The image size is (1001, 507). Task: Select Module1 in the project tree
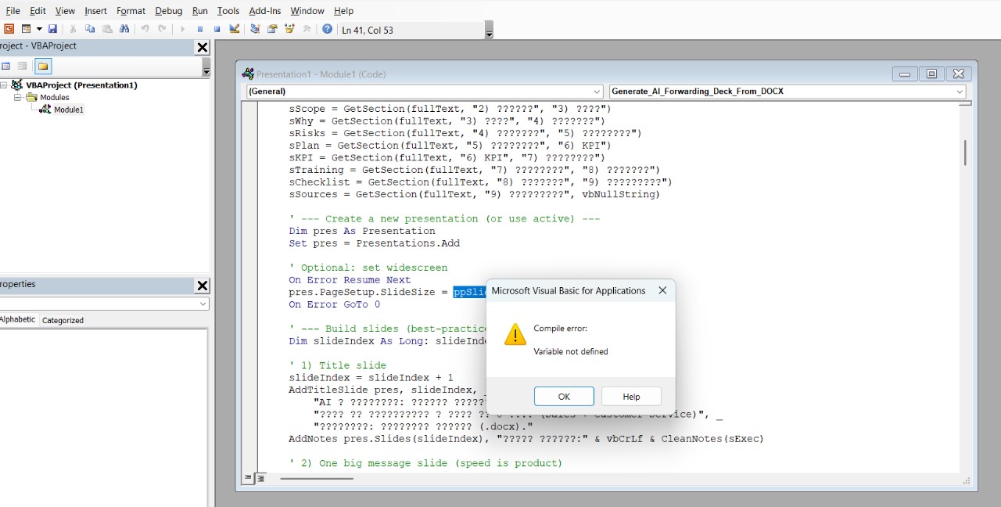[68, 110]
